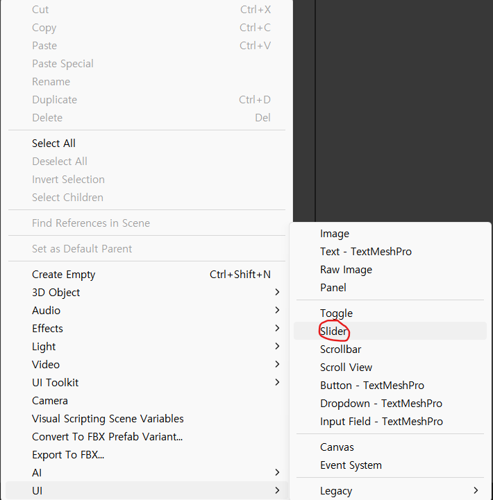Open the UI Toolkit submenu
This screenshot has width=493, height=500.
coord(147,383)
